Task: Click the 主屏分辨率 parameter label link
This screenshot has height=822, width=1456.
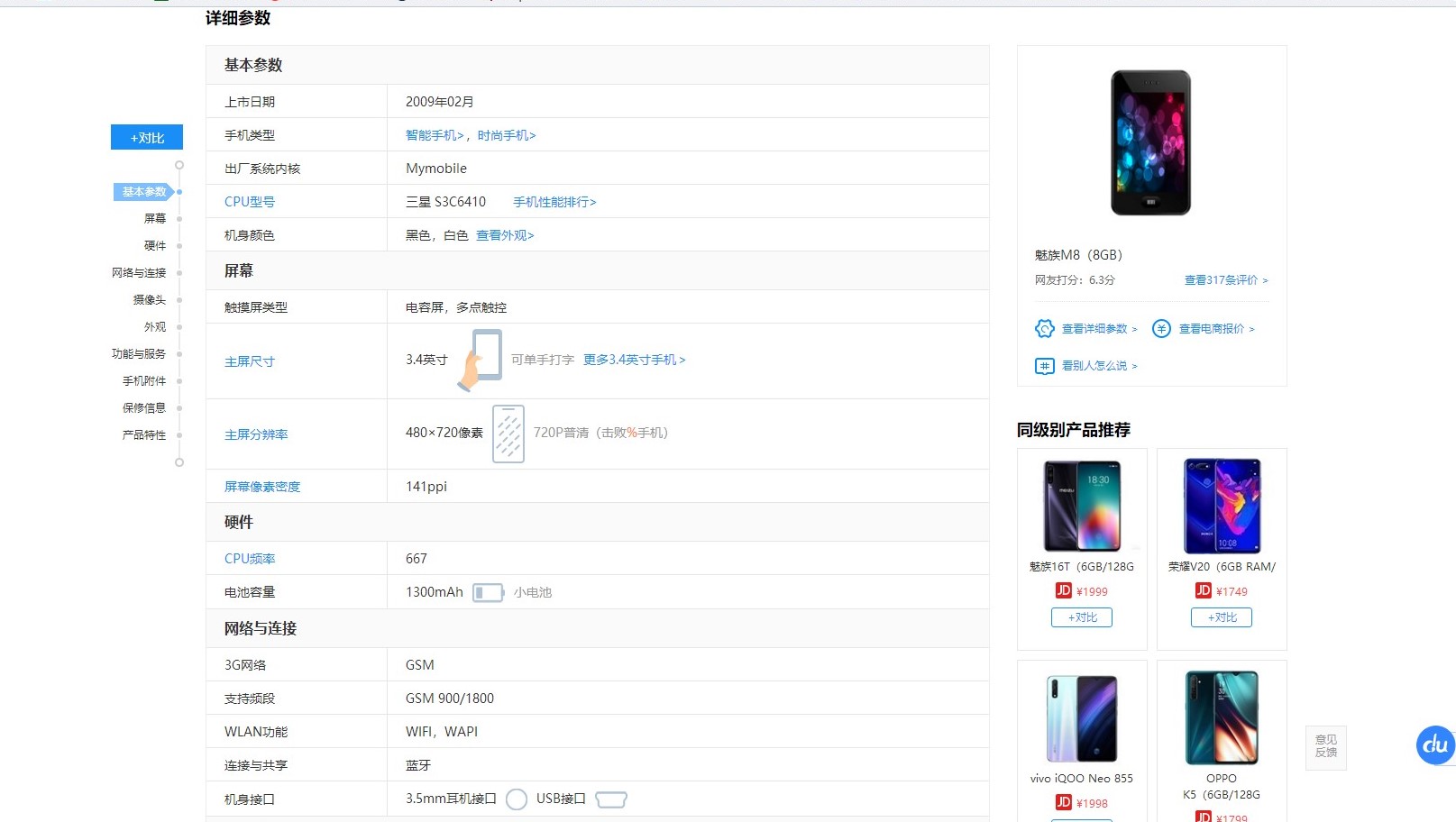Action: (x=256, y=434)
